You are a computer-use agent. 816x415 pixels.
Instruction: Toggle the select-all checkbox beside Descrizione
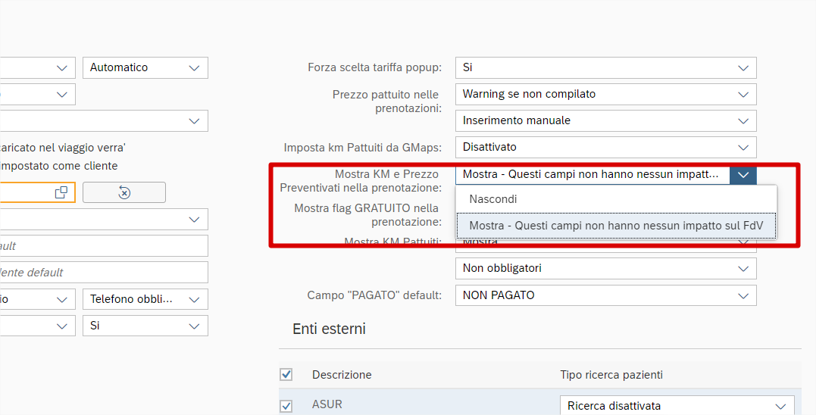pyautogui.click(x=286, y=374)
